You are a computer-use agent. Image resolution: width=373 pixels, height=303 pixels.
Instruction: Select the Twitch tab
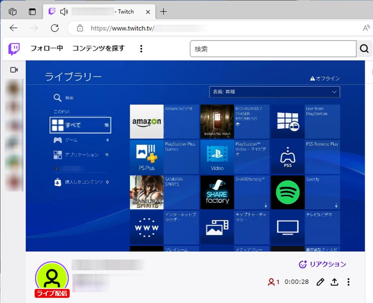pos(99,12)
